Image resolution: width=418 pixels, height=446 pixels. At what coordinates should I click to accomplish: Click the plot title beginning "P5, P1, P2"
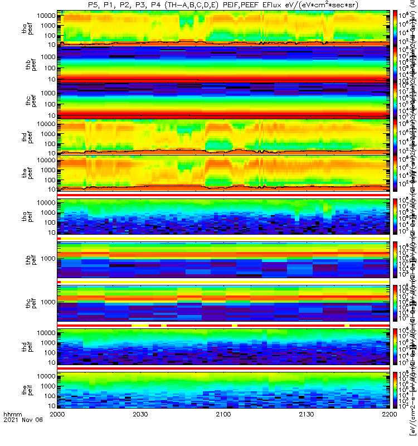223,5
